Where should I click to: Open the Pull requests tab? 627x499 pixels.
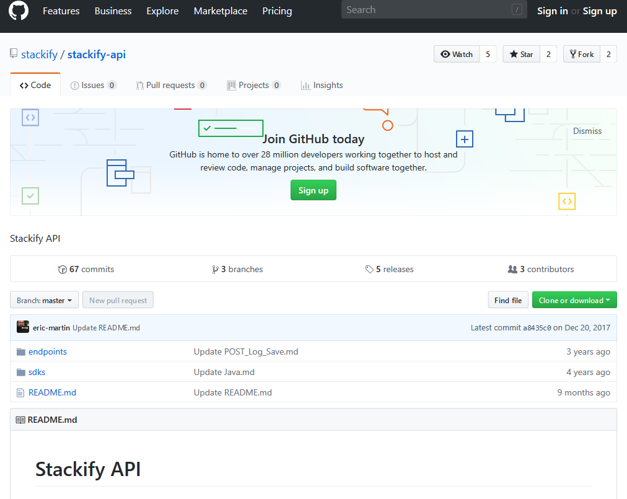(171, 86)
